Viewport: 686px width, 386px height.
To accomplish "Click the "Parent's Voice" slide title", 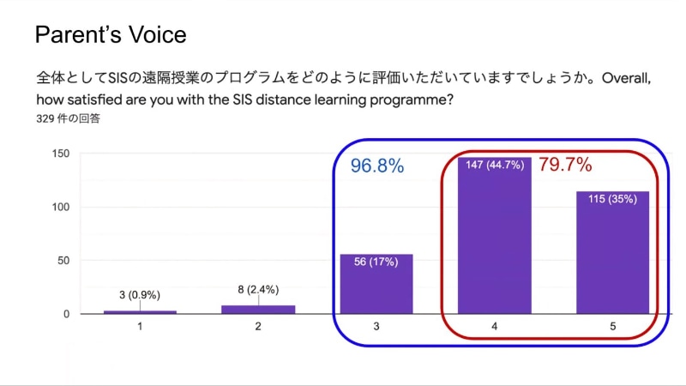I will 111,35.
